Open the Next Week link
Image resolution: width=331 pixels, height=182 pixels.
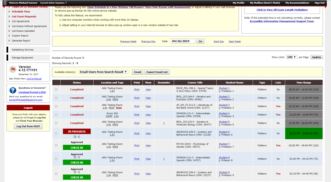click(234, 42)
